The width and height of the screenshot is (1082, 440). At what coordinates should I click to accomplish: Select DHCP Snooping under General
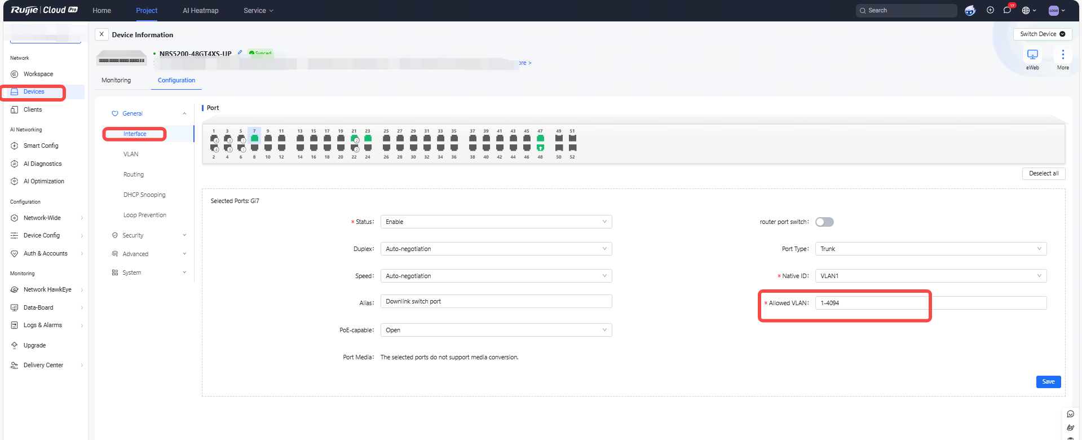(x=144, y=195)
